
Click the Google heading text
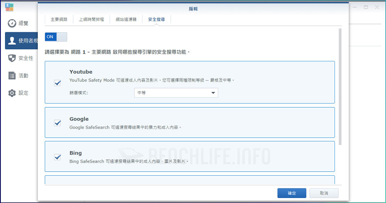point(79,119)
